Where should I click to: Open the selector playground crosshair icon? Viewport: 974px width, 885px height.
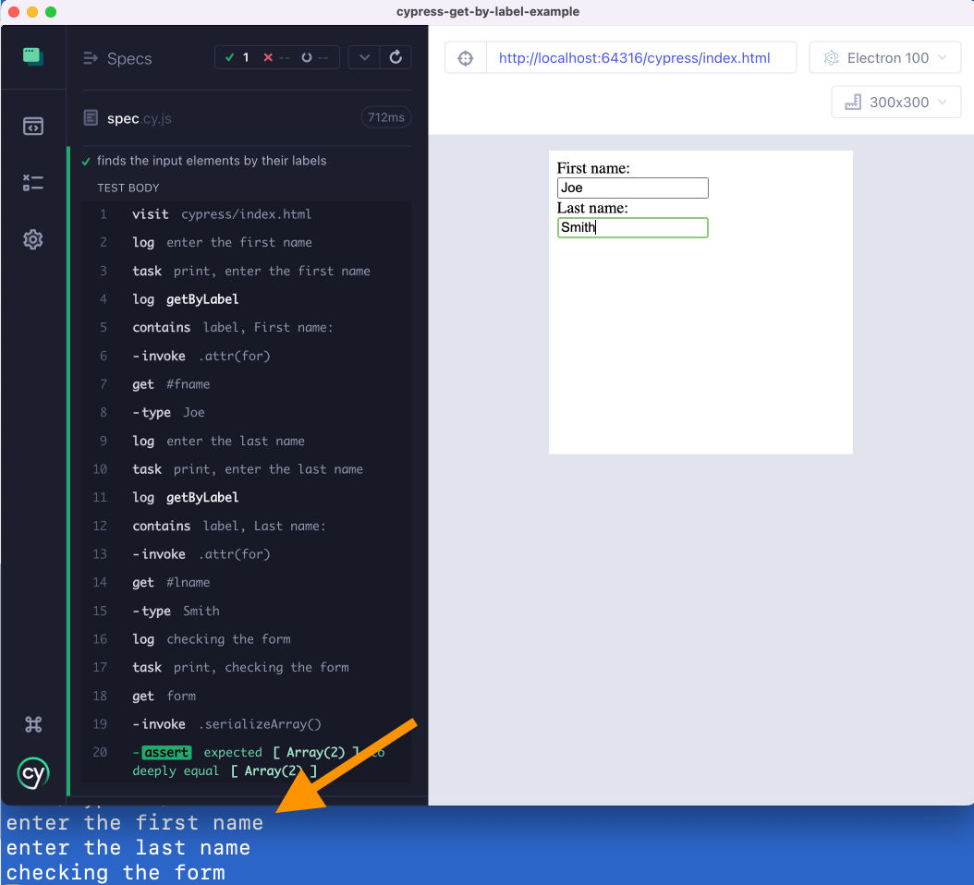[465, 58]
